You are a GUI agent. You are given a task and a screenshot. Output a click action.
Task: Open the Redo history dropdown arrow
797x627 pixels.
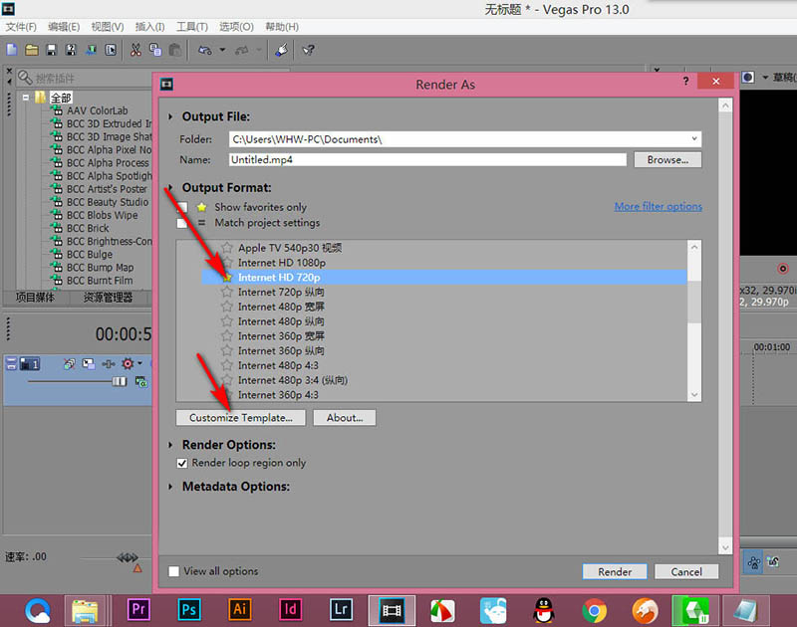pyautogui.click(x=259, y=50)
